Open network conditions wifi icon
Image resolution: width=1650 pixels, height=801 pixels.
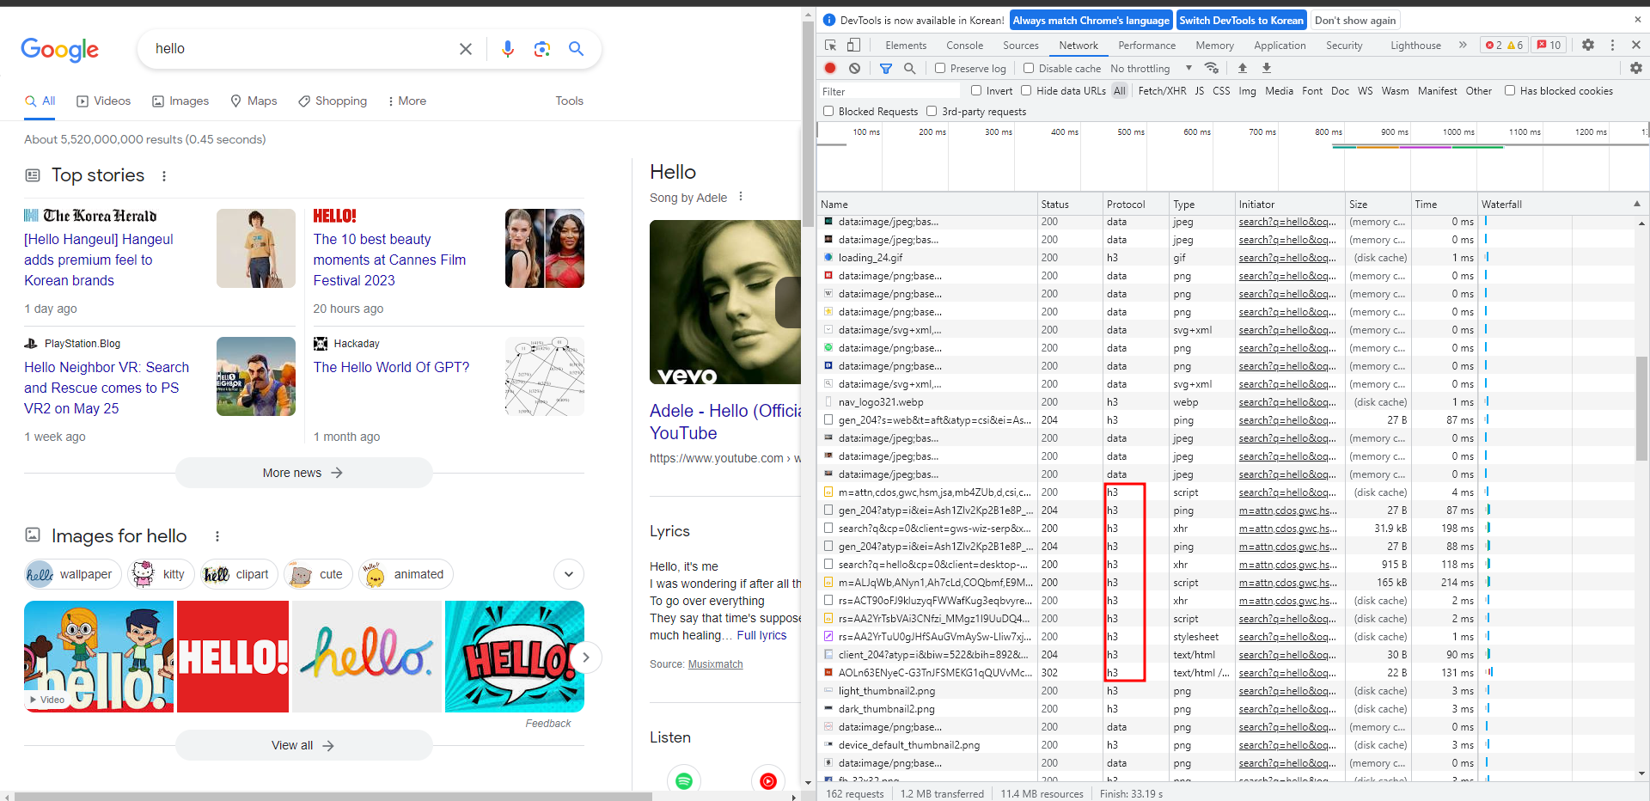[x=1212, y=68]
